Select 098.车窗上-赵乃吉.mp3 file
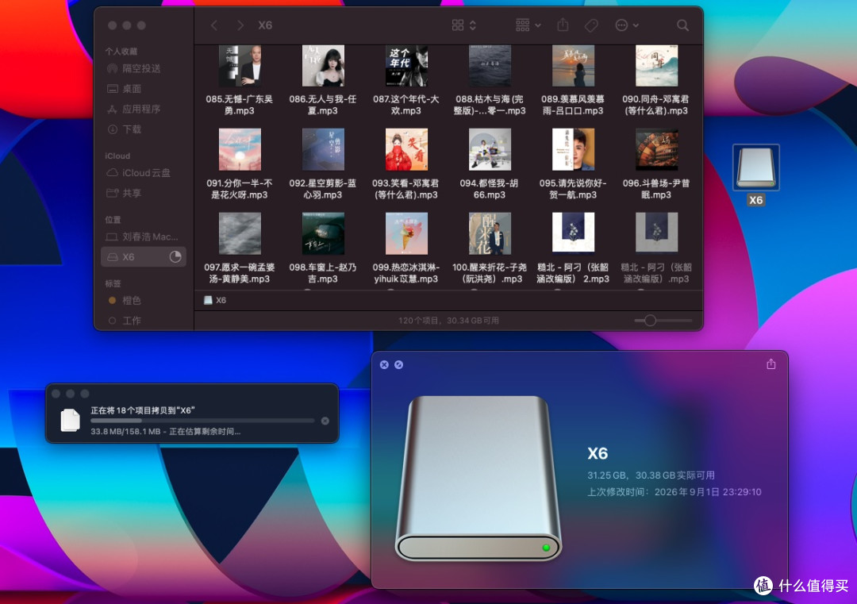The width and height of the screenshot is (857, 604). (323, 248)
